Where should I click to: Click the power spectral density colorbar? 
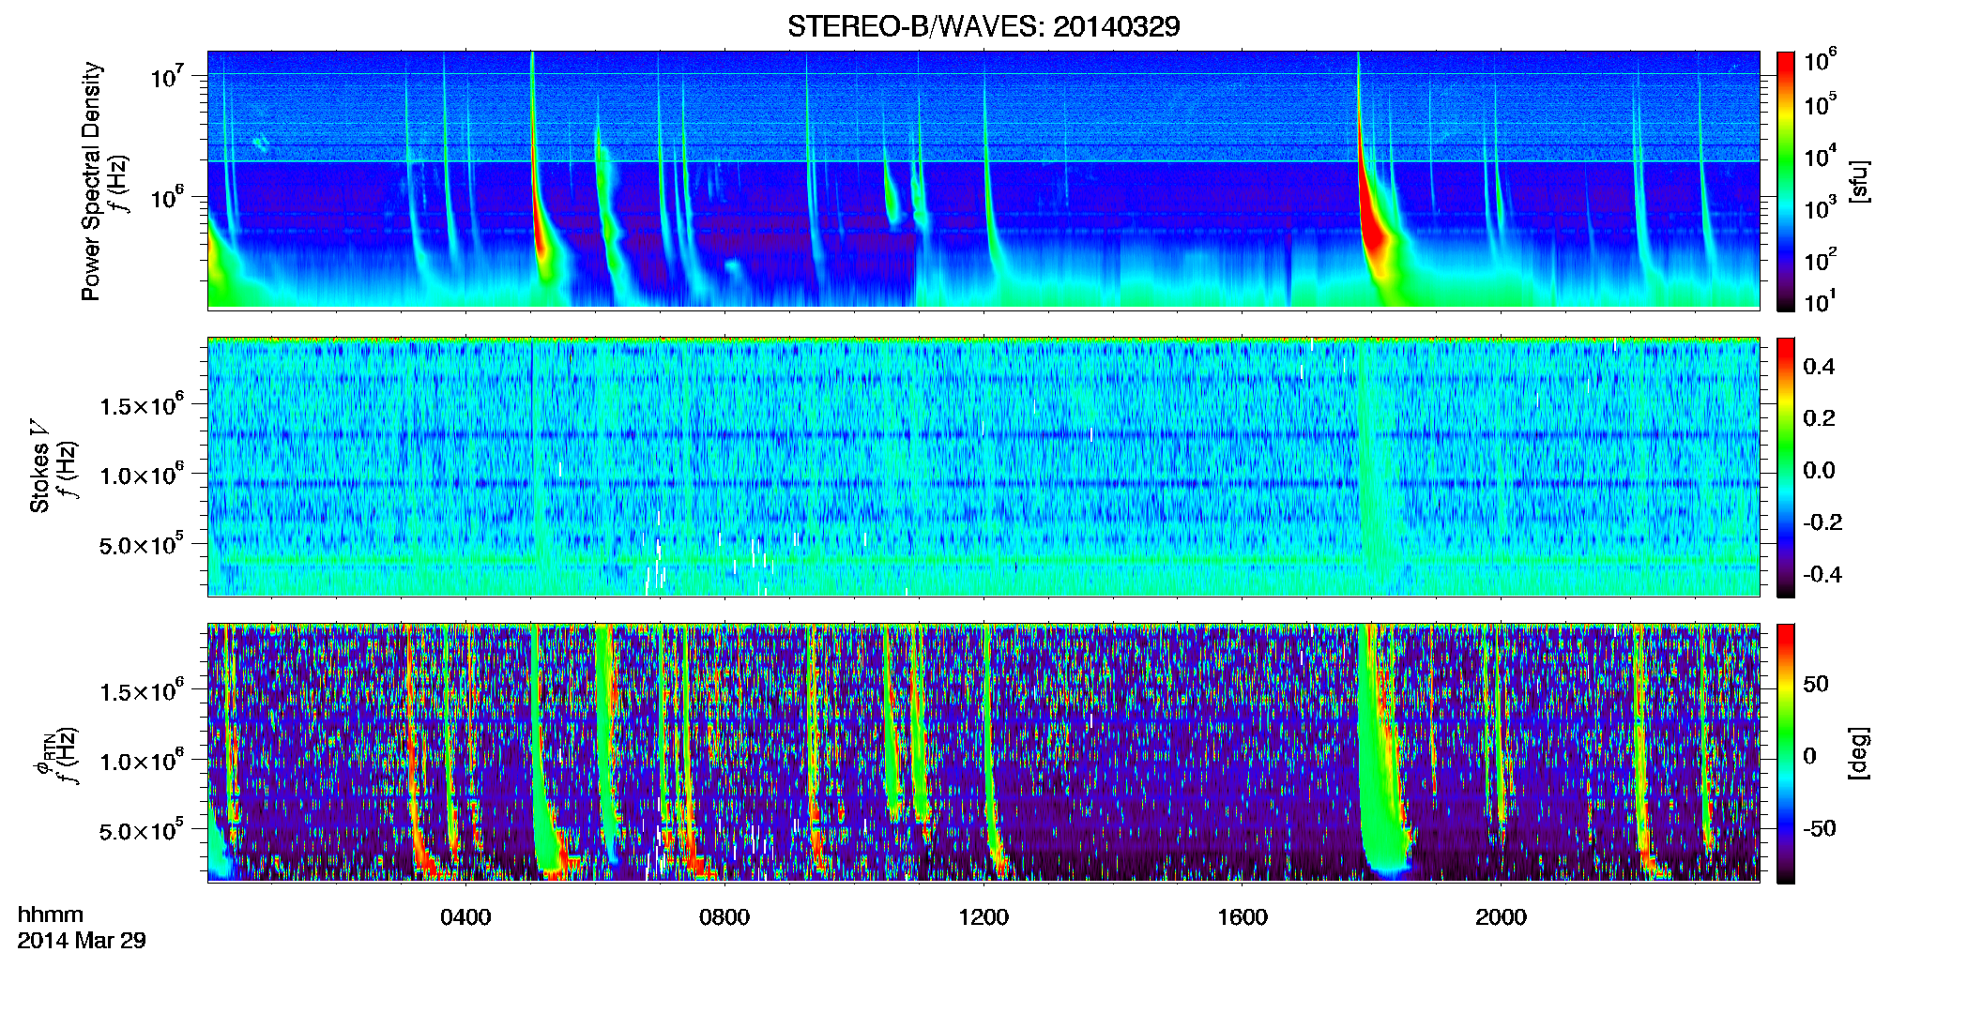[1786, 181]
